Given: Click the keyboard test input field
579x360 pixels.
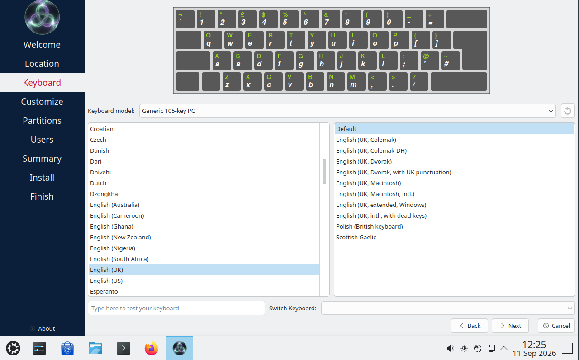Looking at the screenshot, I should click(176, 308).
